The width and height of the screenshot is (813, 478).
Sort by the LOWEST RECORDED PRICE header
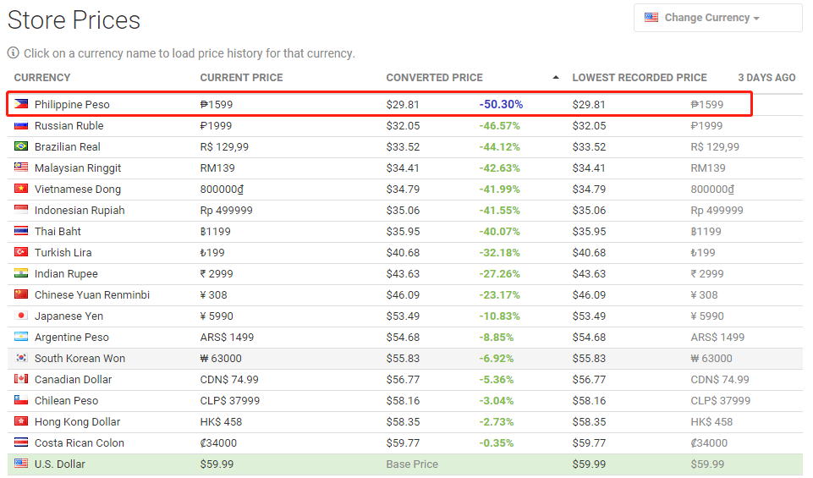tap(640, 78)
